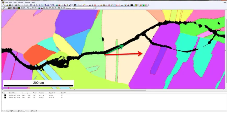Click the tile windows vertically icon
227x113 pixels.
click(x=51, y=5)
